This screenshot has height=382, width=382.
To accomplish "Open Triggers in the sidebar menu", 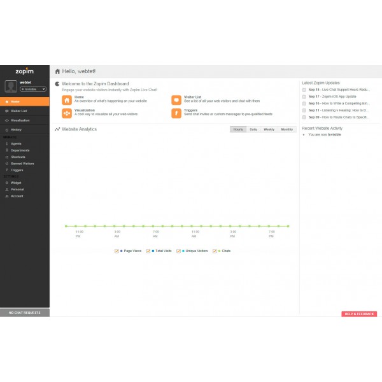I will click(x=17, y=170).
